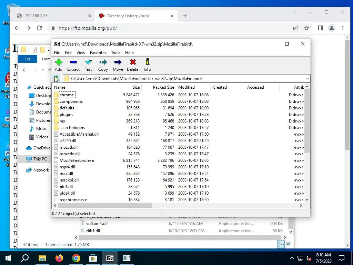Open Explorer recent locations dropdown
This screenshot has width=353, height=265.
(x=43, y=70)
